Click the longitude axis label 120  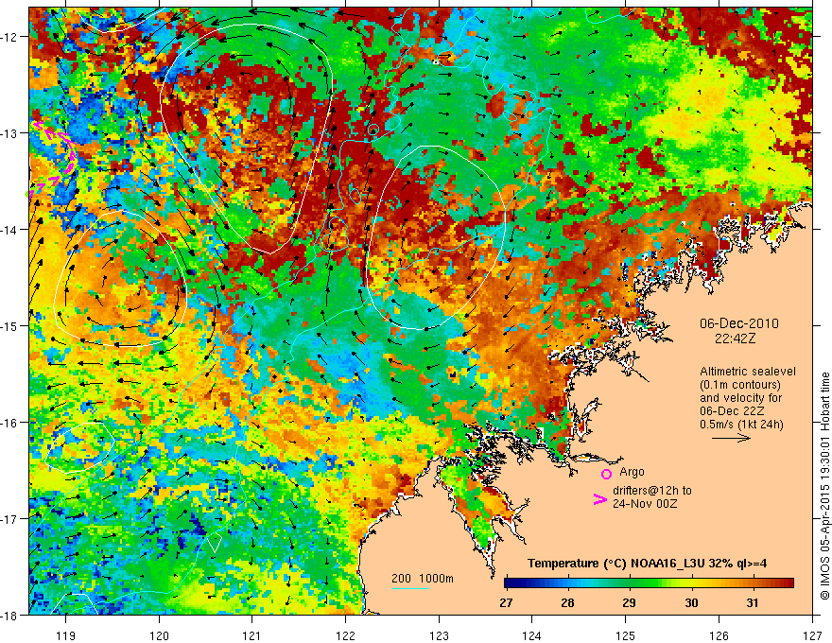(x=159, y=635)
